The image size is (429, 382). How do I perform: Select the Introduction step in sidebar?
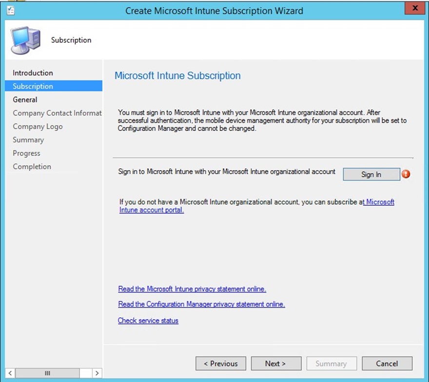point(33,73)
